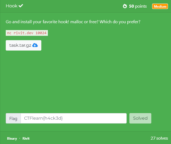Viewport: 171px width, 144px height.
Task: Click the word malloc in description
Action: (x=77, y=22)
